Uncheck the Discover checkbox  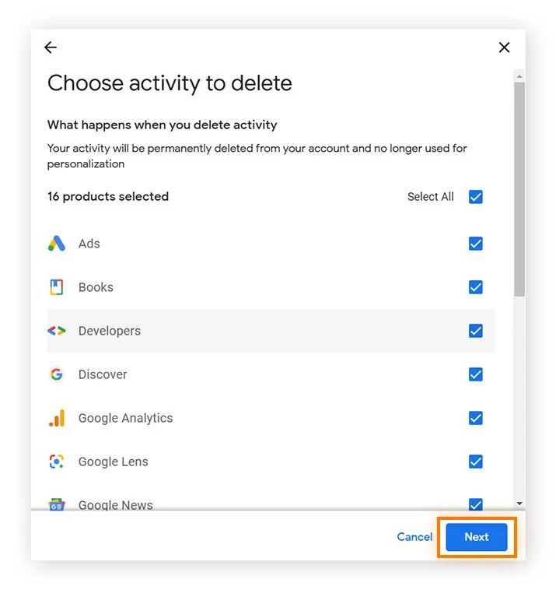click(476, 374)
